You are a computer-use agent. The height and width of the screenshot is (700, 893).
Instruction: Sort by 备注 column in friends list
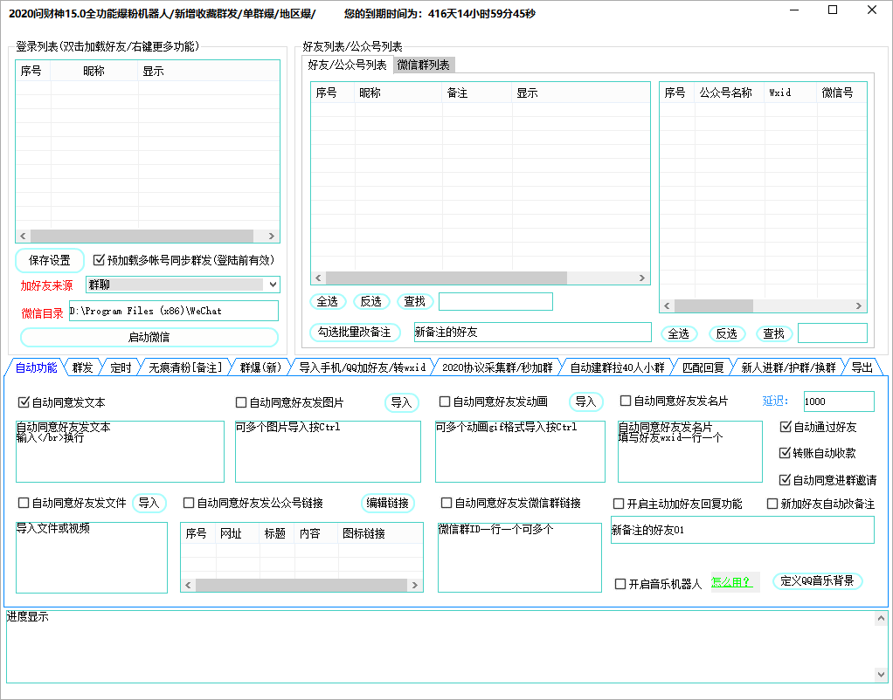[x=477, y=93]
